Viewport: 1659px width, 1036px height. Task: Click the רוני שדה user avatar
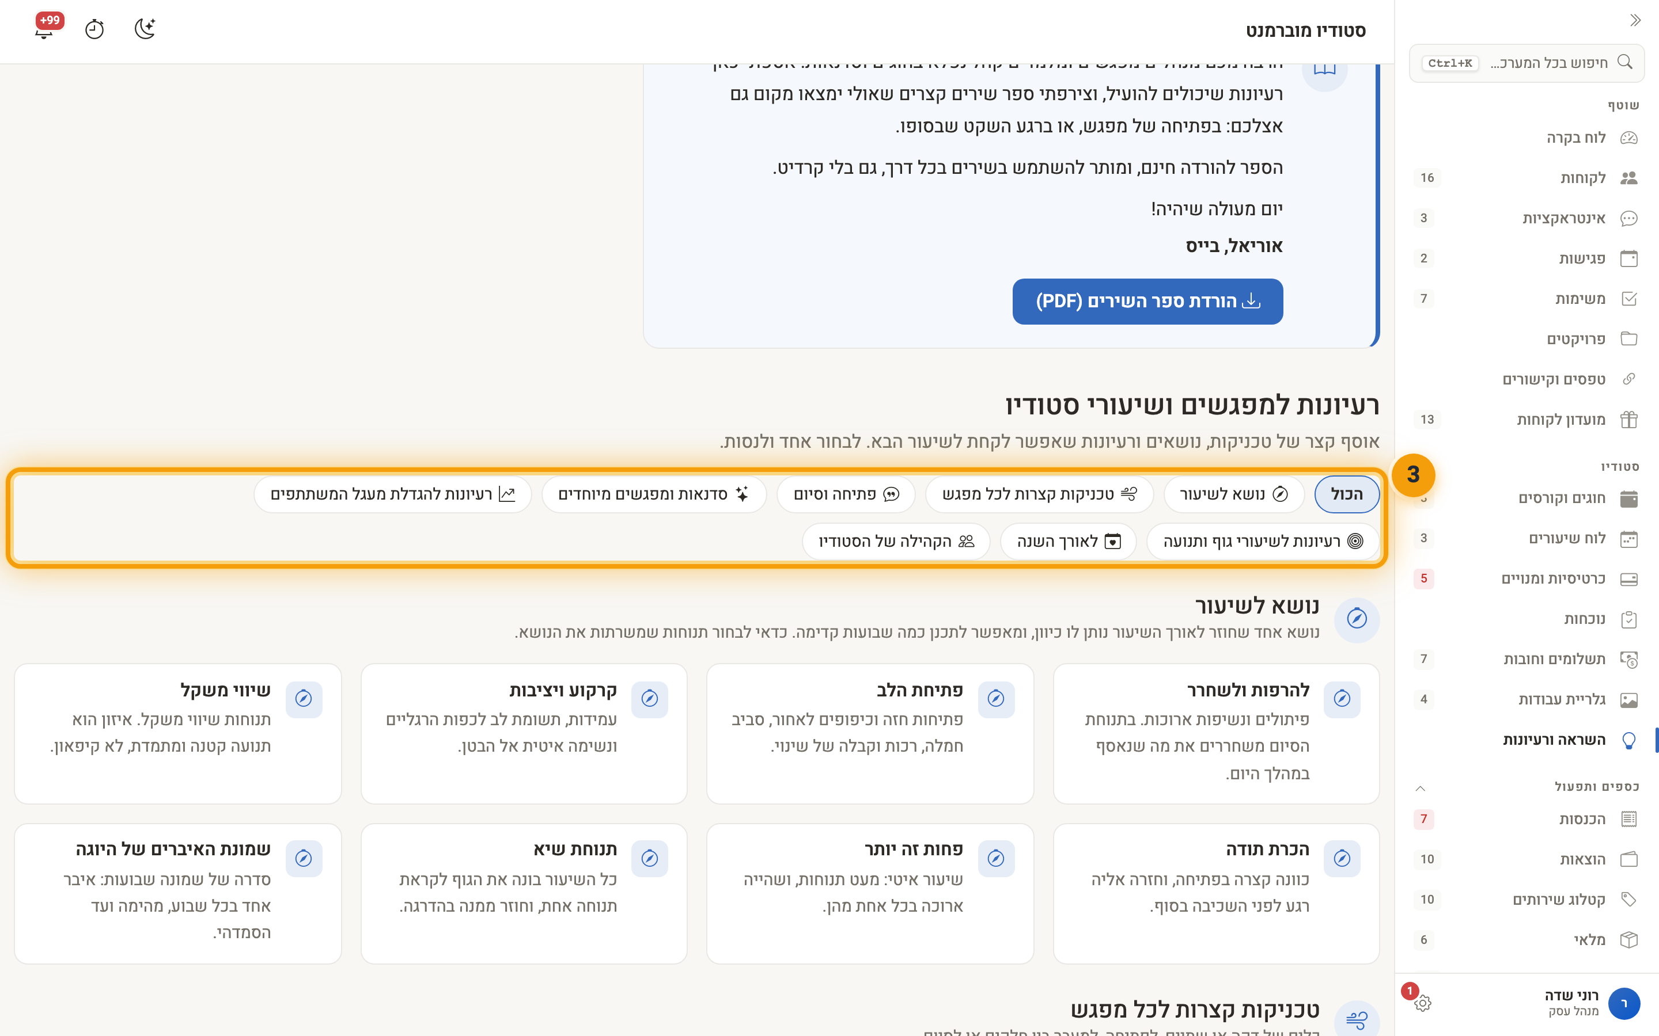coord(1623,1003)
